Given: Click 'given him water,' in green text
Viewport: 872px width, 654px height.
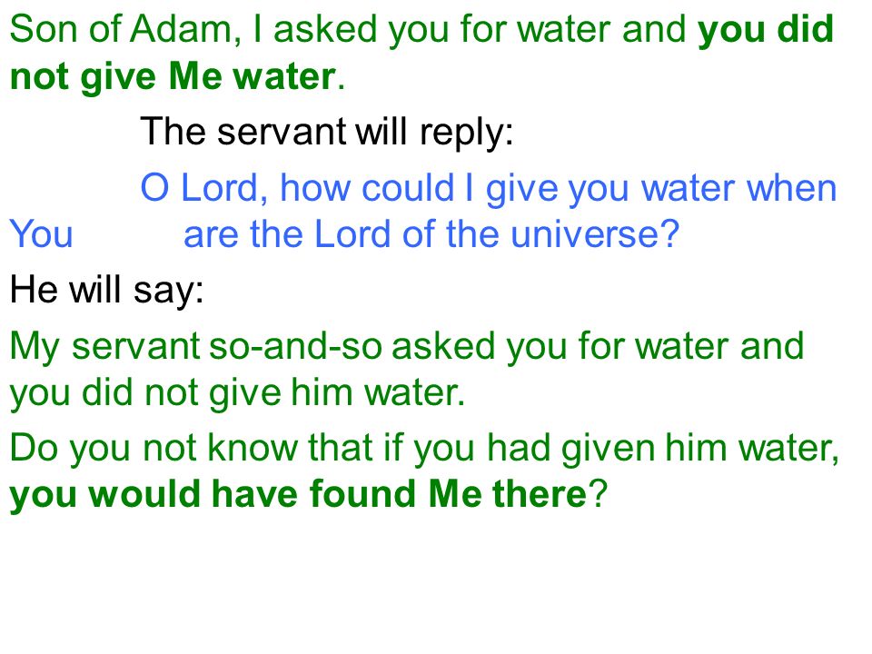Looking at the screenshot, I should [700, 448].
